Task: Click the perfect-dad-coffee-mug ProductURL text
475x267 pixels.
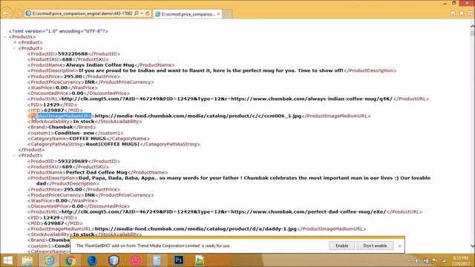Action: tap(224, 212)
